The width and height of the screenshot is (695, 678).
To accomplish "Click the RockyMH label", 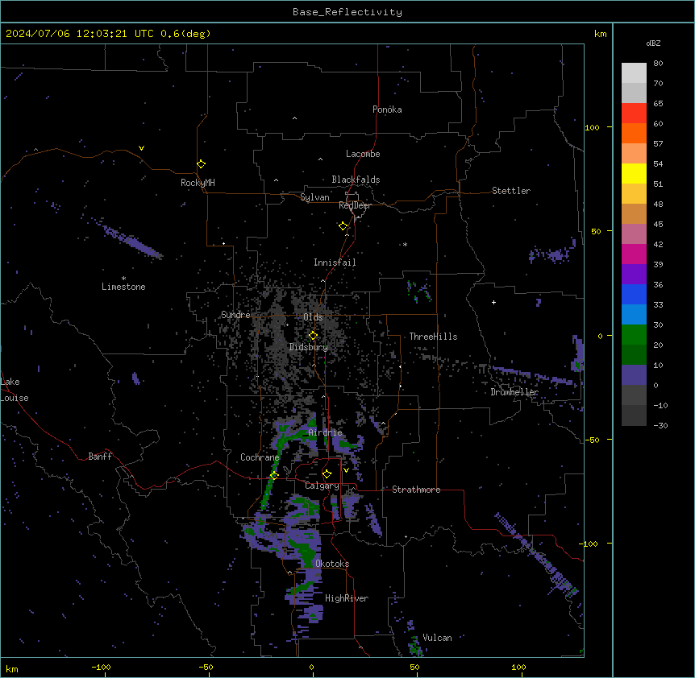I will (198, 183).
